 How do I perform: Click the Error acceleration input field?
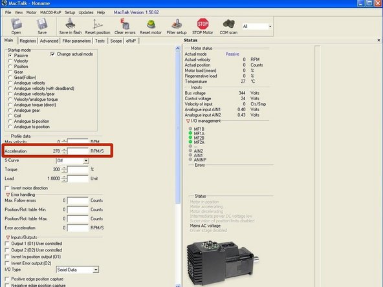[x=78, y=228]
